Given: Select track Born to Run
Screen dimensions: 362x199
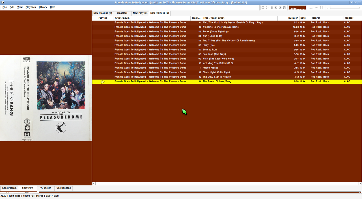Looking at the screenshot, I should (227, 50).
